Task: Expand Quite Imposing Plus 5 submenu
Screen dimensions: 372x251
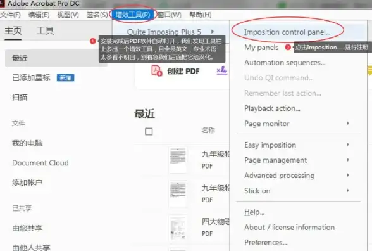Action: click(x=170, y=32)
